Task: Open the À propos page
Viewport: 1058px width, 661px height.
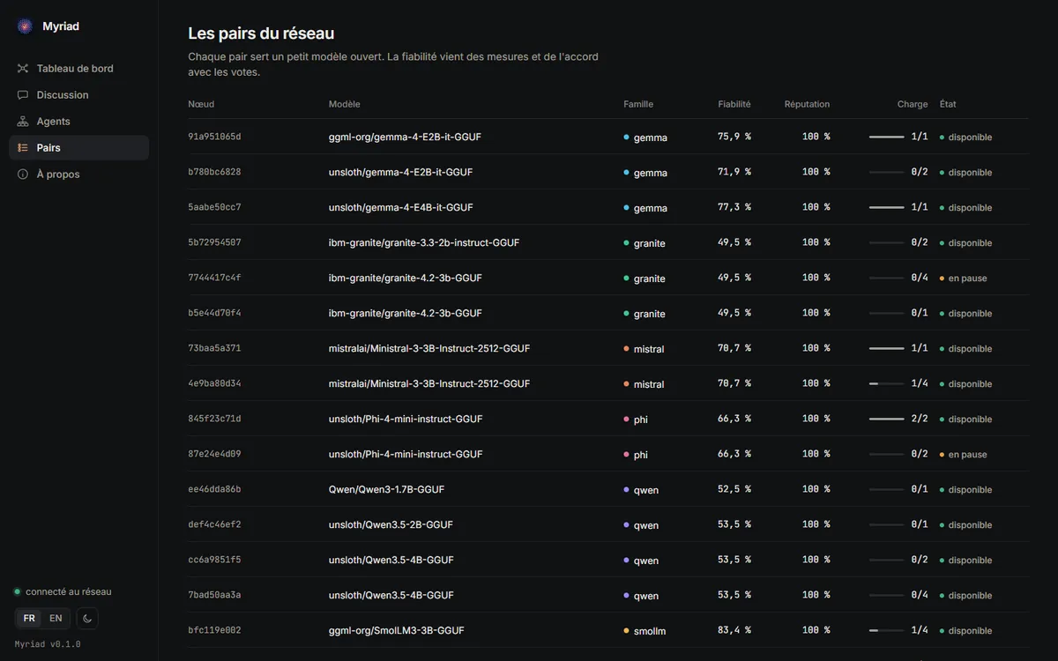Action: pos(78,175)
